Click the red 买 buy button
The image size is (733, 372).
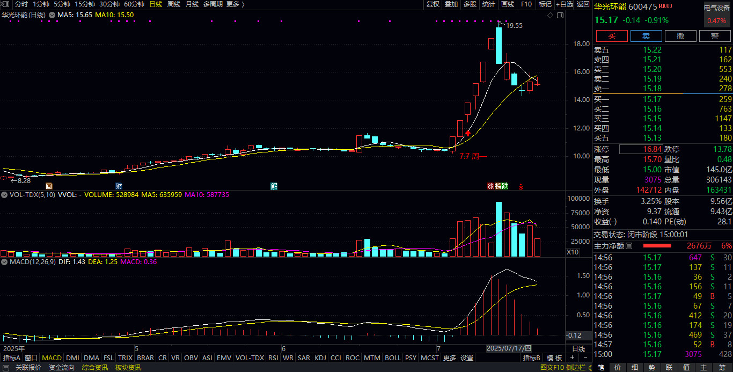pyautogui.click(x=611, y=36)
